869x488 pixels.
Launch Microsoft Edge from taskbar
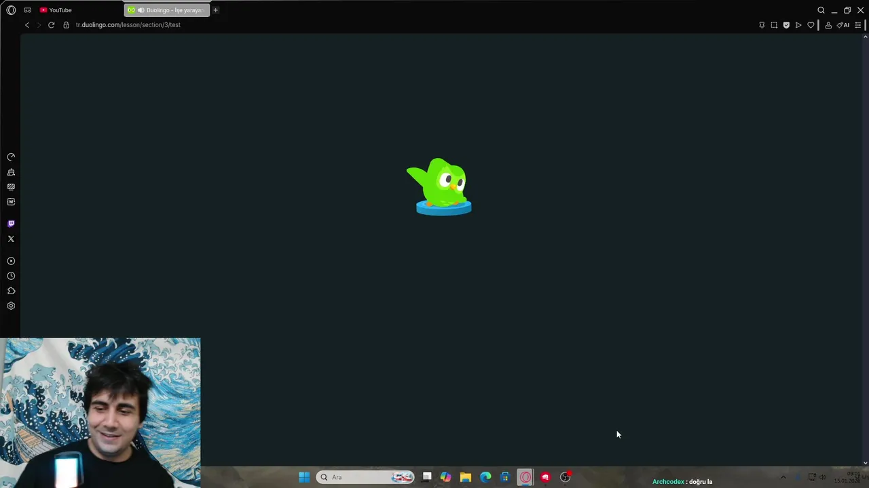tap(485, 477)
